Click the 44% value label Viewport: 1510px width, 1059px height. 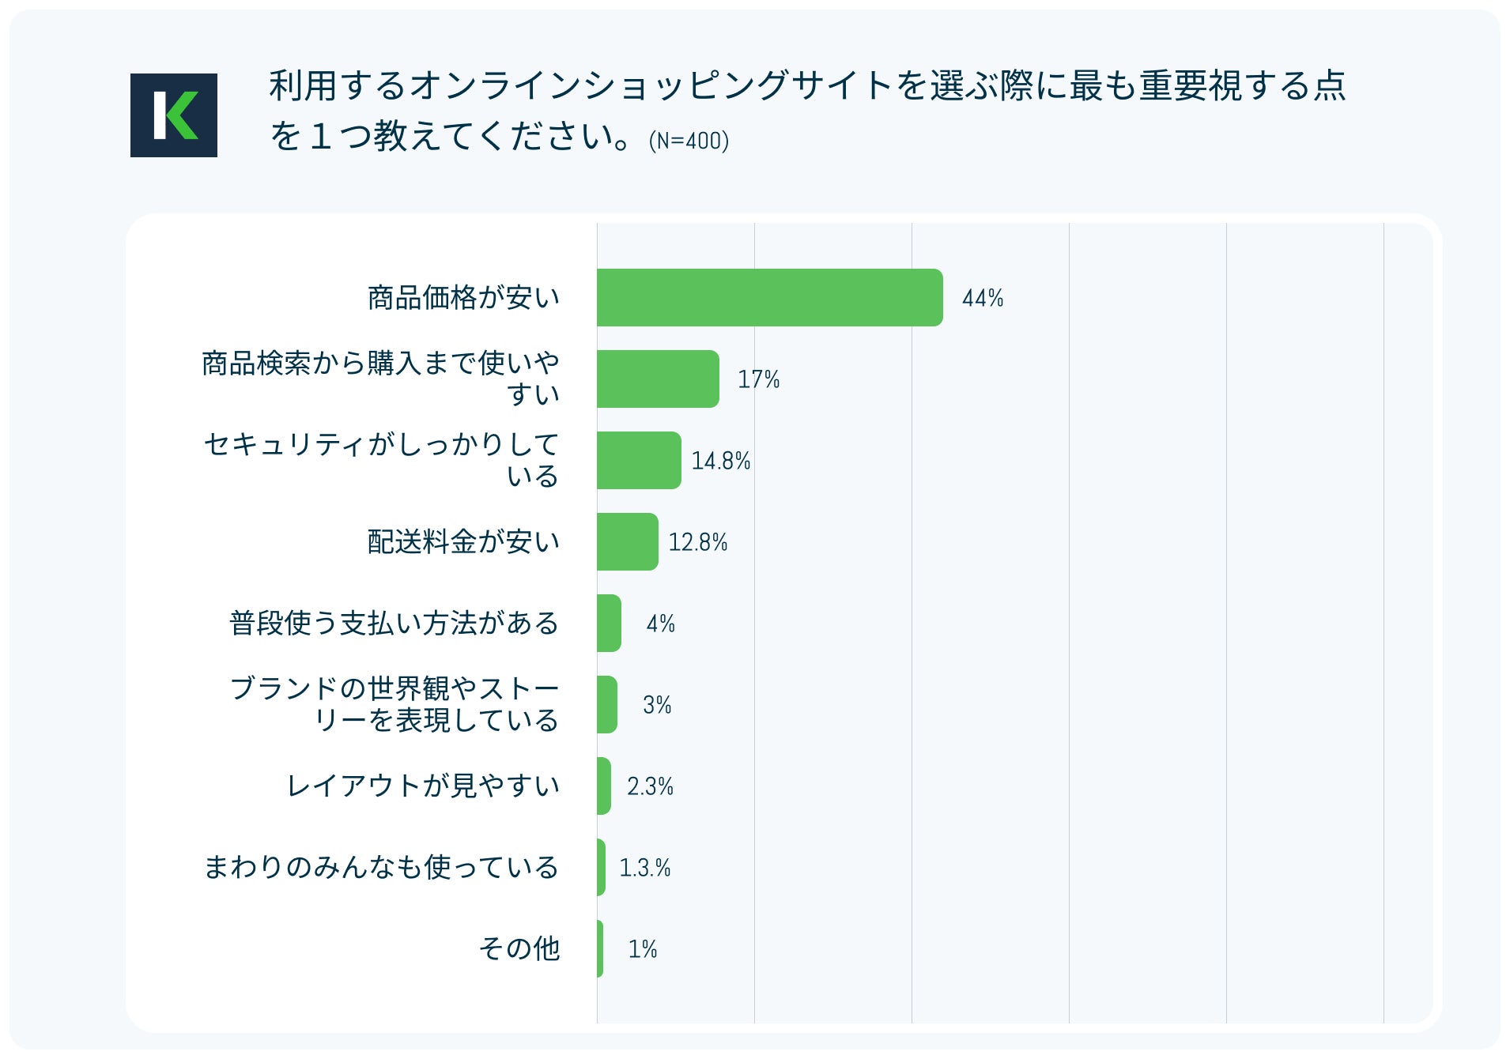(x=983, y=299)
